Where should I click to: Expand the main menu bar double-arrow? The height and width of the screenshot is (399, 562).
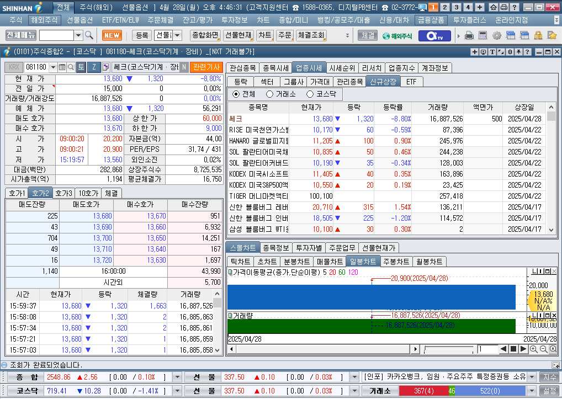point(556,20)
